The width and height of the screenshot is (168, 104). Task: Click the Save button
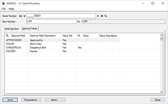10,100
